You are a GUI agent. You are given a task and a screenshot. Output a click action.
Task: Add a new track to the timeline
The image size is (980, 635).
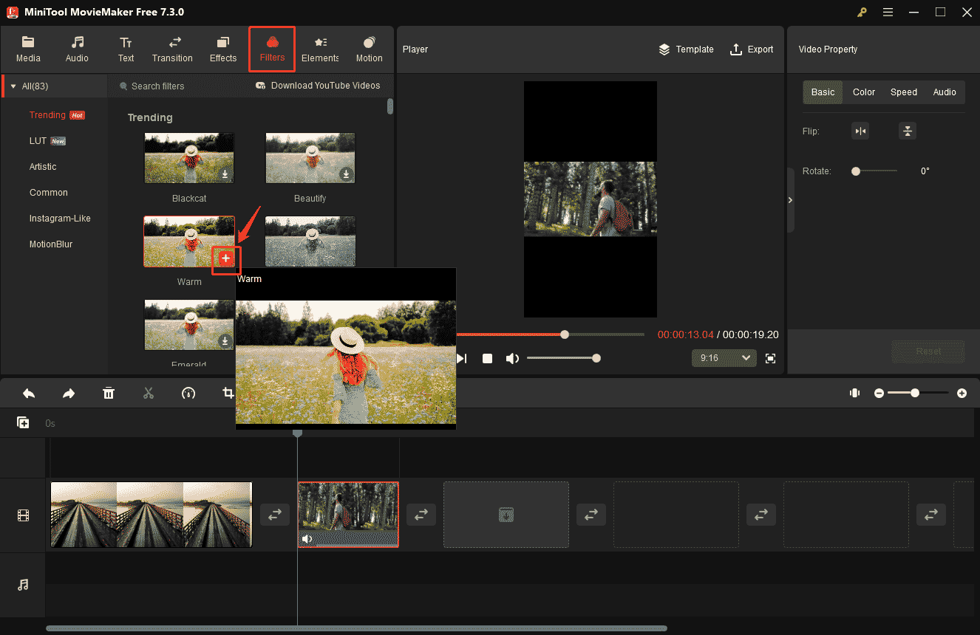click(x=23, y=422)
